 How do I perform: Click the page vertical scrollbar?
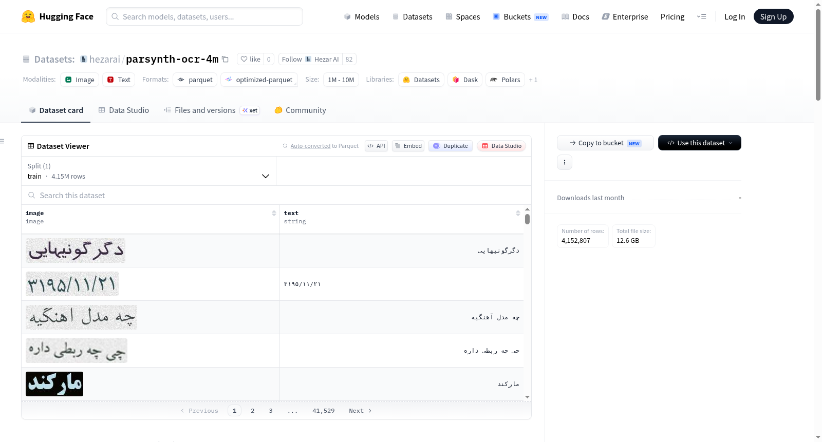point(818,54)
